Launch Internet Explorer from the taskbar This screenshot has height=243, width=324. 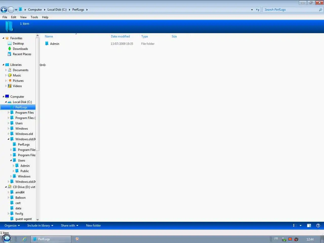click(x=25, y=239)
